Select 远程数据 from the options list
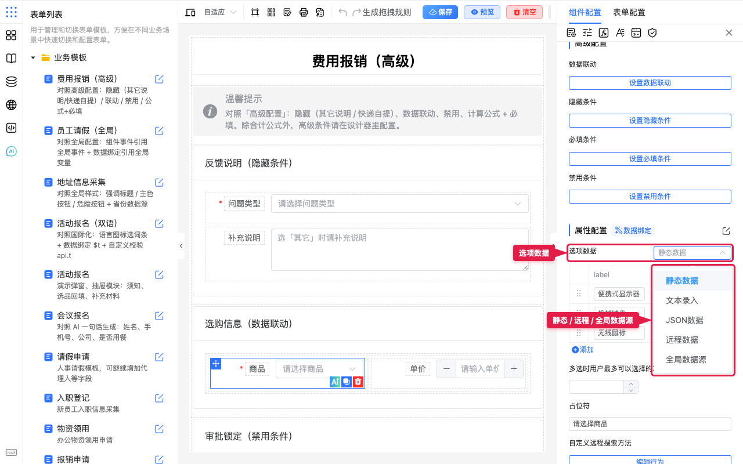 pos(682,340)
